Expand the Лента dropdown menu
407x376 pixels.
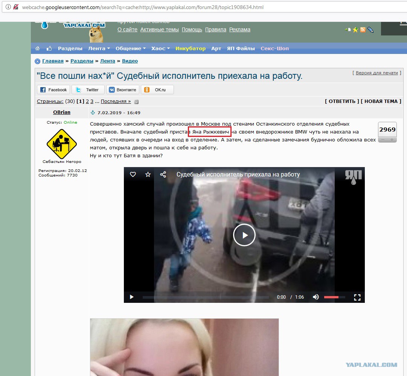pyautogui.click(x=99, y=48)
